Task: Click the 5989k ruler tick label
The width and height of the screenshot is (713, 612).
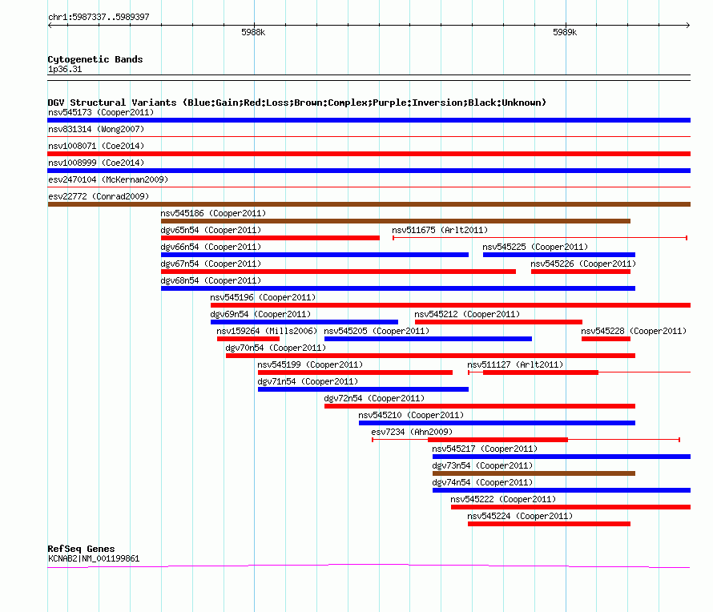Action: click(x=565, y=32)
